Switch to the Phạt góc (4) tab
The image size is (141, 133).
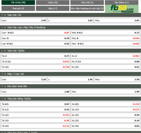pos(18,8)
